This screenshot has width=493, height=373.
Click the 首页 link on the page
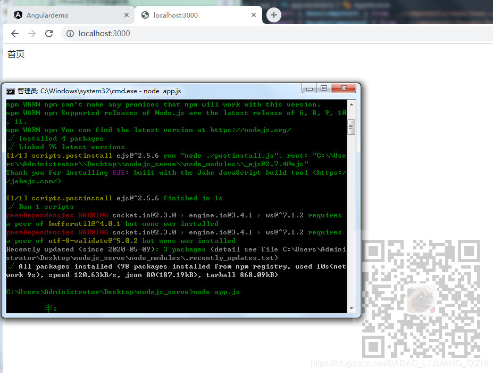(x=15, y=54)
